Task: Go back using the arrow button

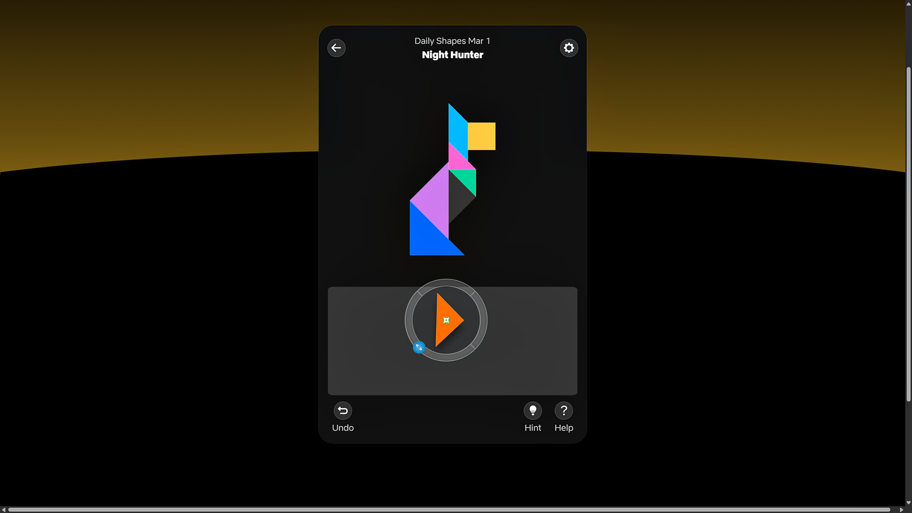Action: pyautogui.click(x=336, y=48)
